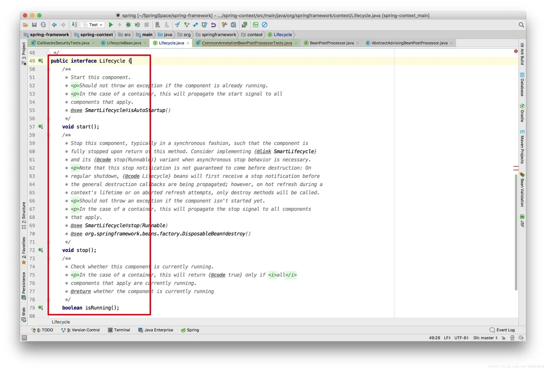546x370 pixels.
Task: Click the purple Revert arrow icon
Action: pos(213,25)
